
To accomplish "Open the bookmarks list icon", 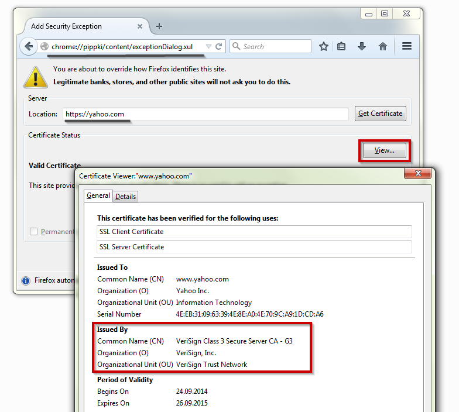I will coord(341,46).
